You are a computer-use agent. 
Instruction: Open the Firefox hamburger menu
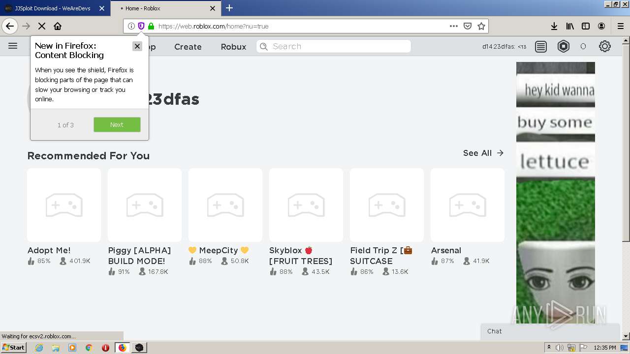621,26
